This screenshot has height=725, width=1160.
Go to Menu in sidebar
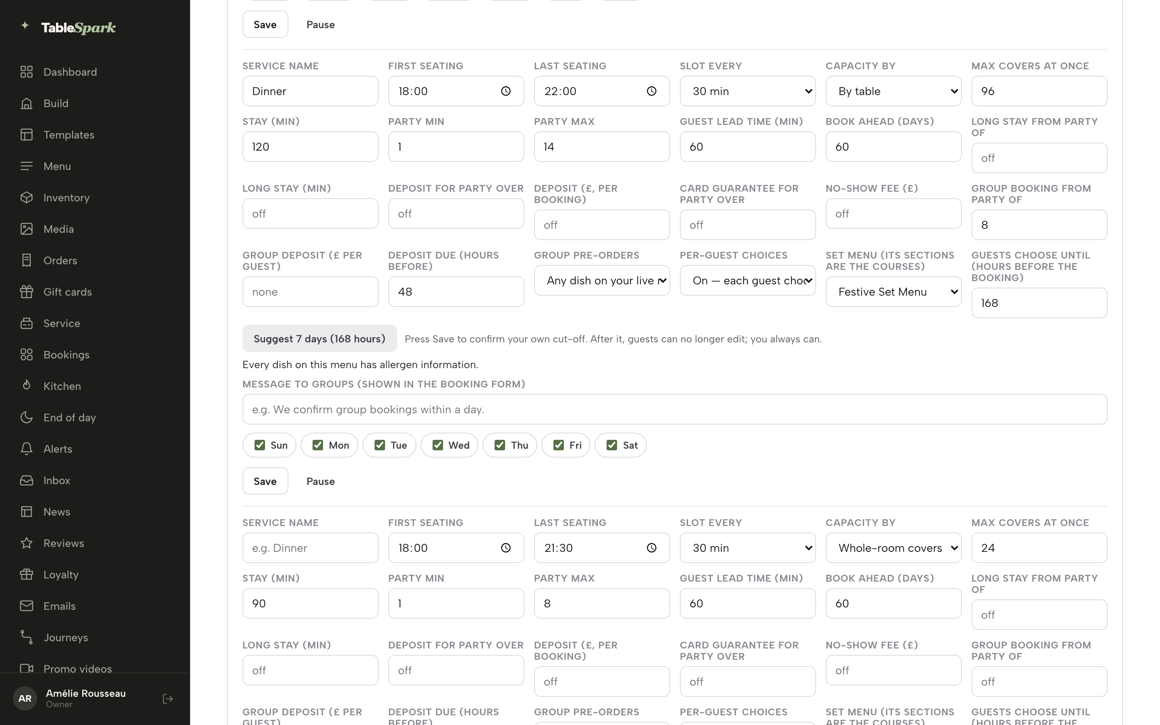click(57, 166)
